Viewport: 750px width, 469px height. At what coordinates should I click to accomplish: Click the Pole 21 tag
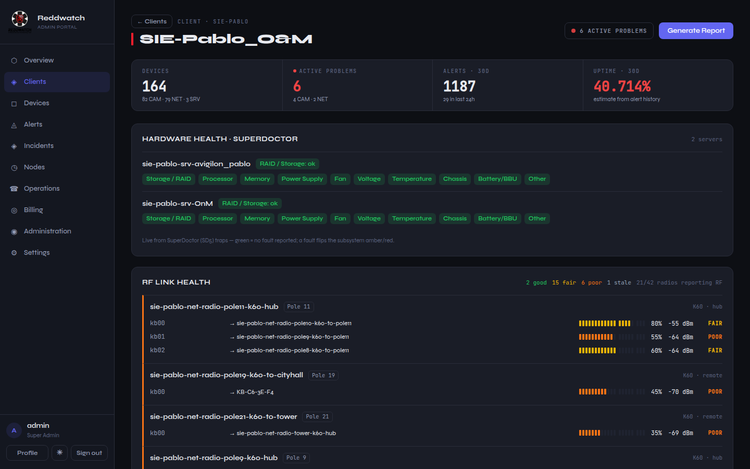click(x=317, y=416)
